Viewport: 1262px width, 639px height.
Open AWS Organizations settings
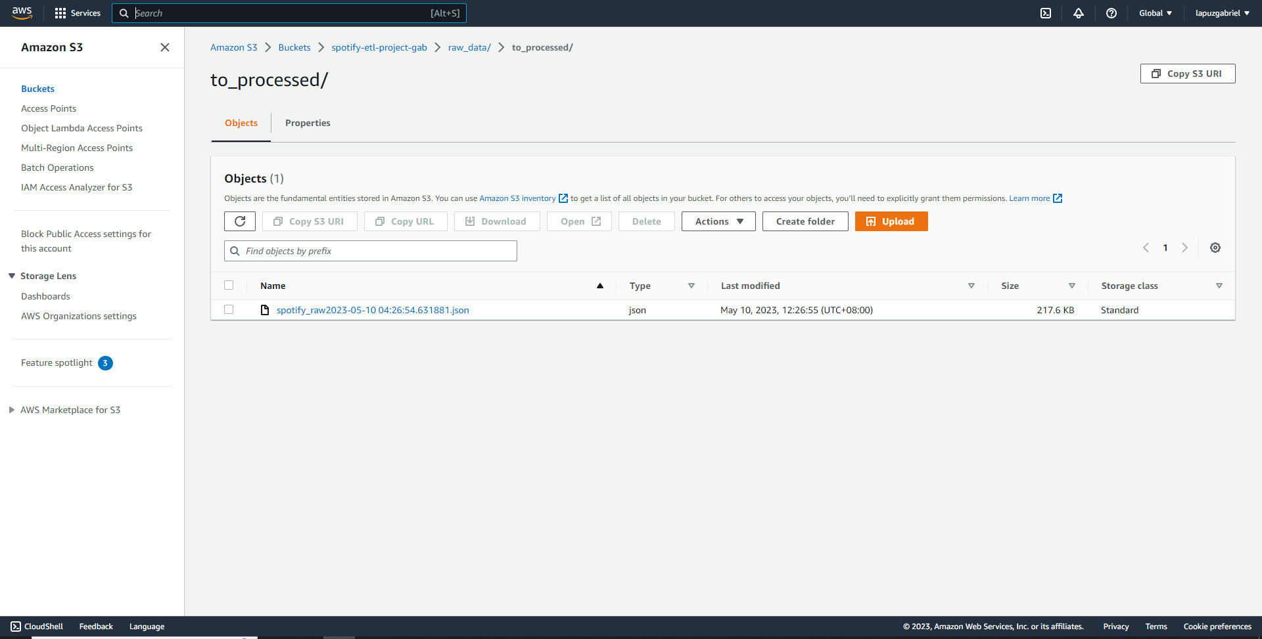click(x=79, y=316)
